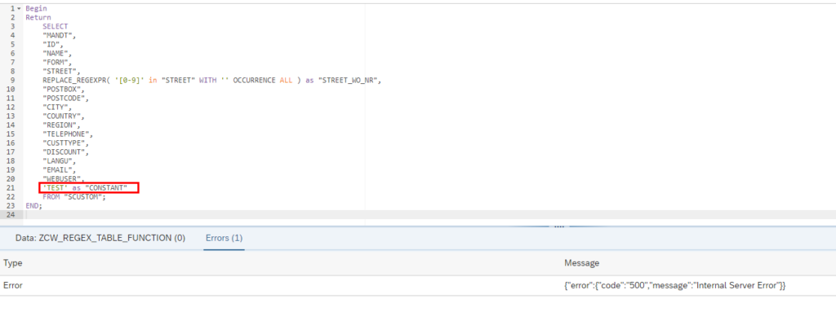Collapse the code fold arrow beside Begin
Screen dimensions: 836x312
20,8
